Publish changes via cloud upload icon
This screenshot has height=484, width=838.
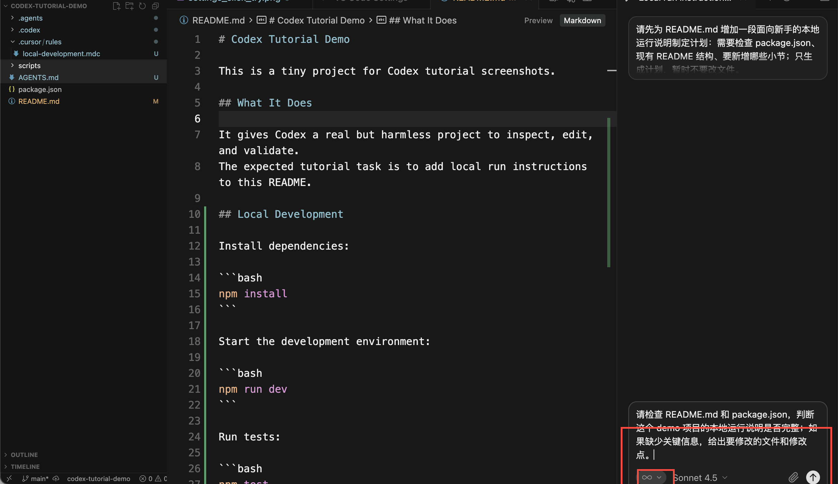click(x=56, y=478)
